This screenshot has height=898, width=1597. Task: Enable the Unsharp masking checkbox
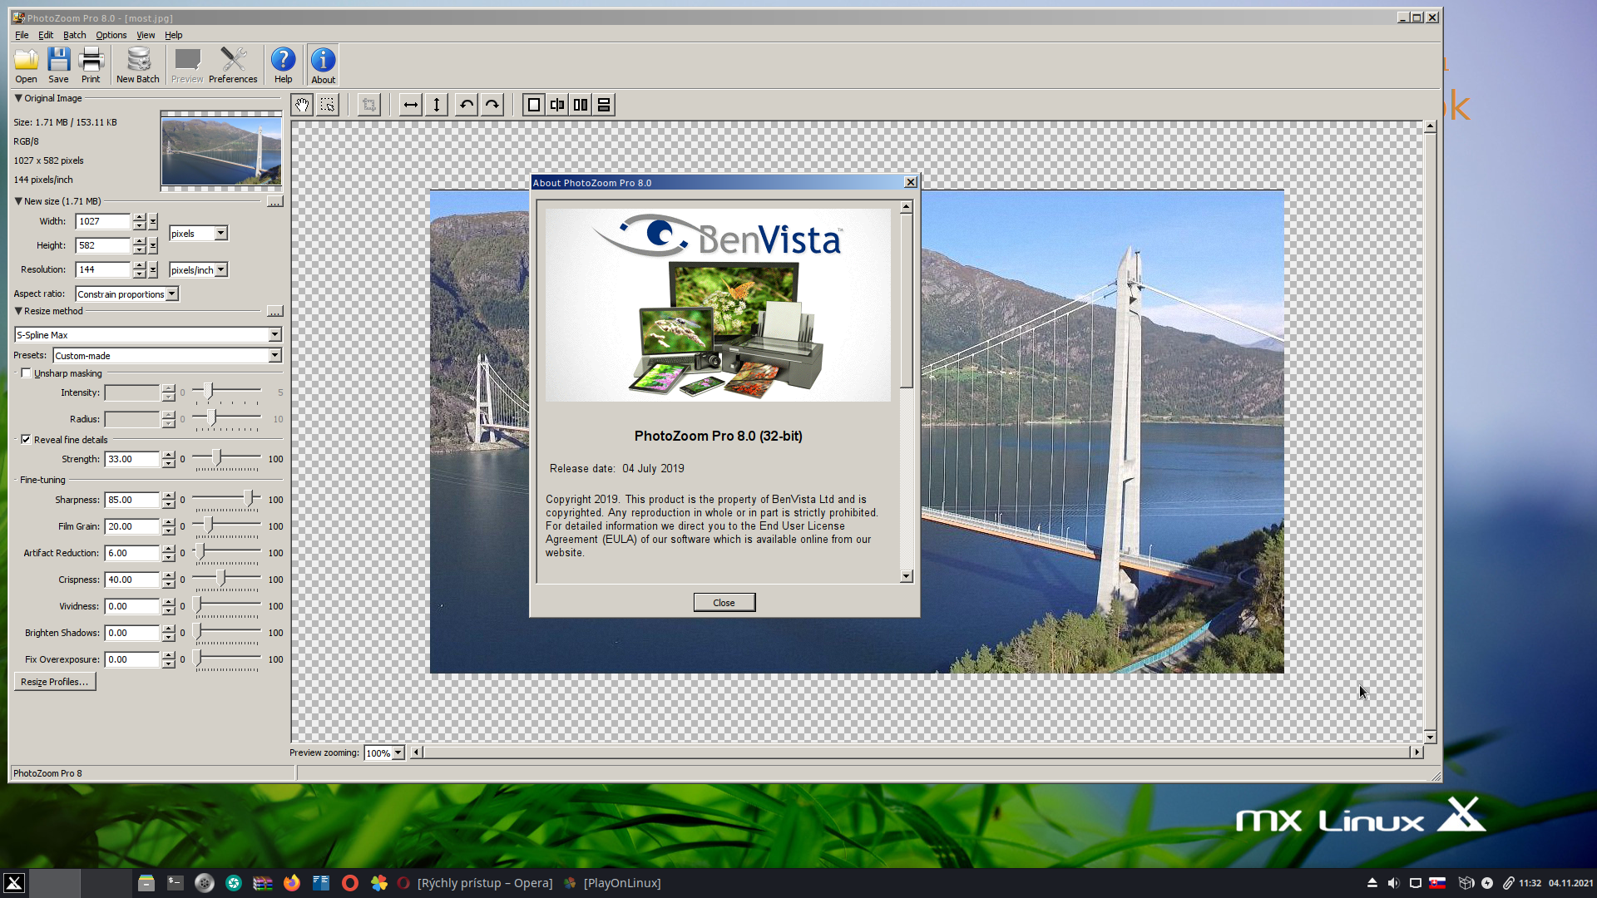pos(26,373)
